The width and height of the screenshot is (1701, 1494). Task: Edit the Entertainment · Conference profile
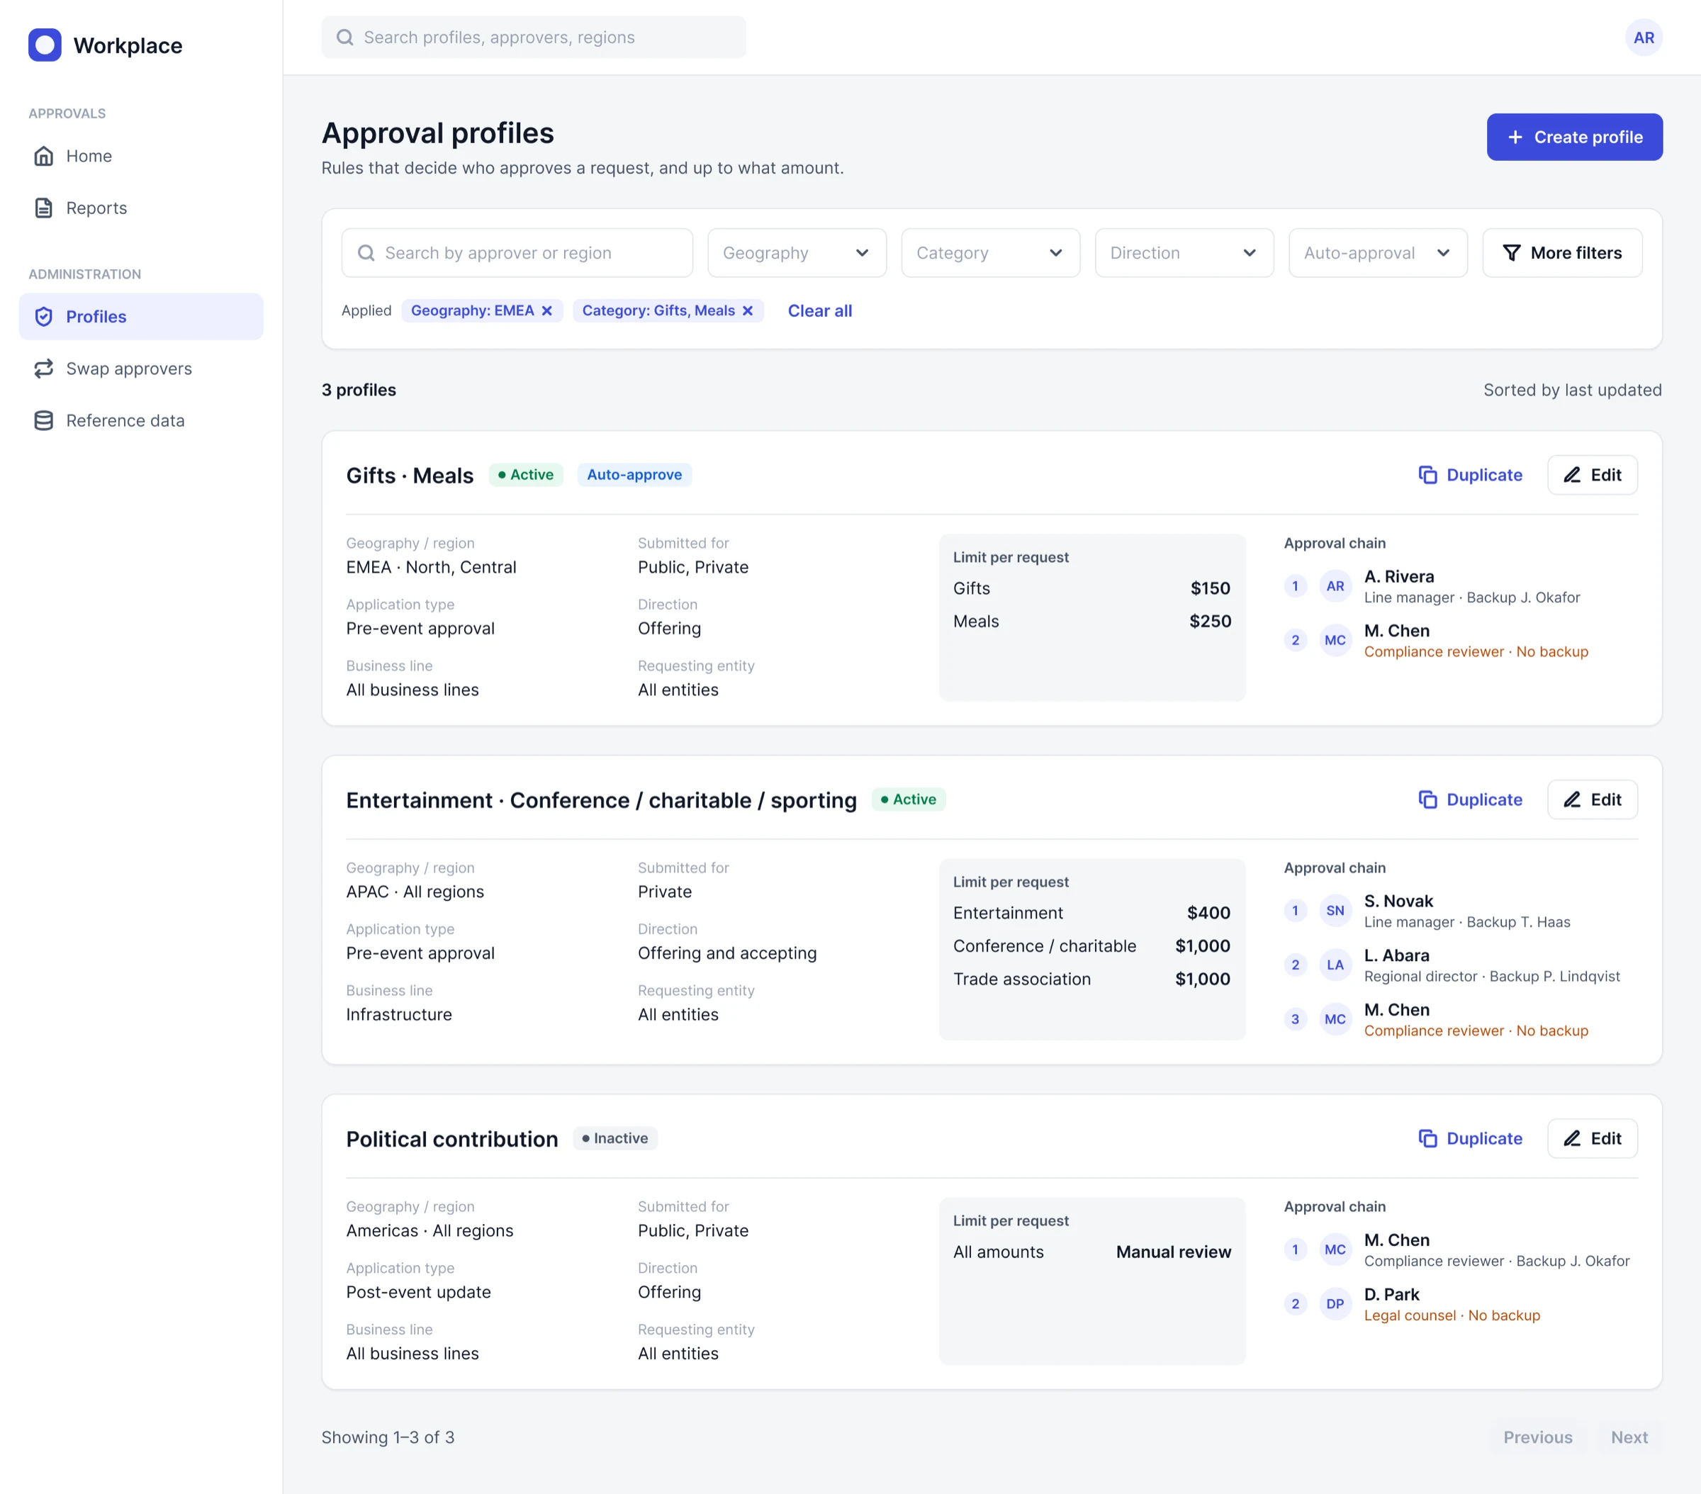pos(1592,800)
